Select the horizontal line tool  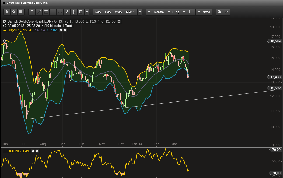[x=53, y=12]
